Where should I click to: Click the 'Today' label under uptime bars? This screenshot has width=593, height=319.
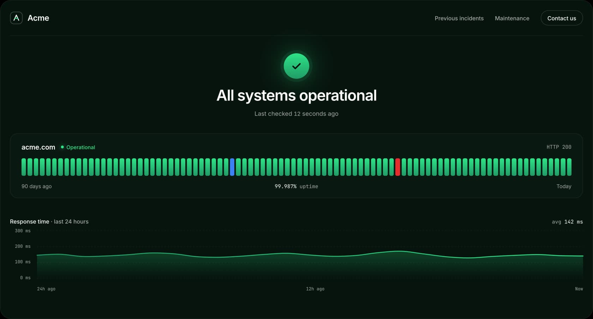pos(564,186)
